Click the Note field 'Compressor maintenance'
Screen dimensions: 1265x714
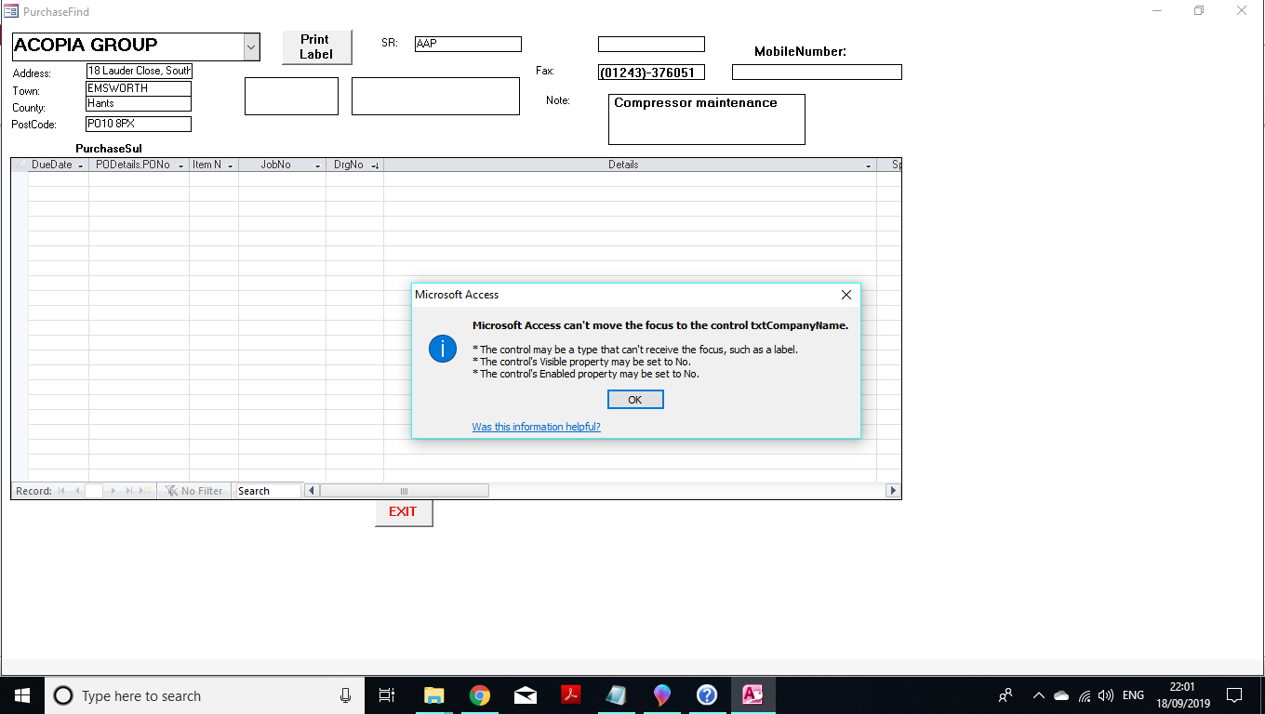(x=706, y=119)
